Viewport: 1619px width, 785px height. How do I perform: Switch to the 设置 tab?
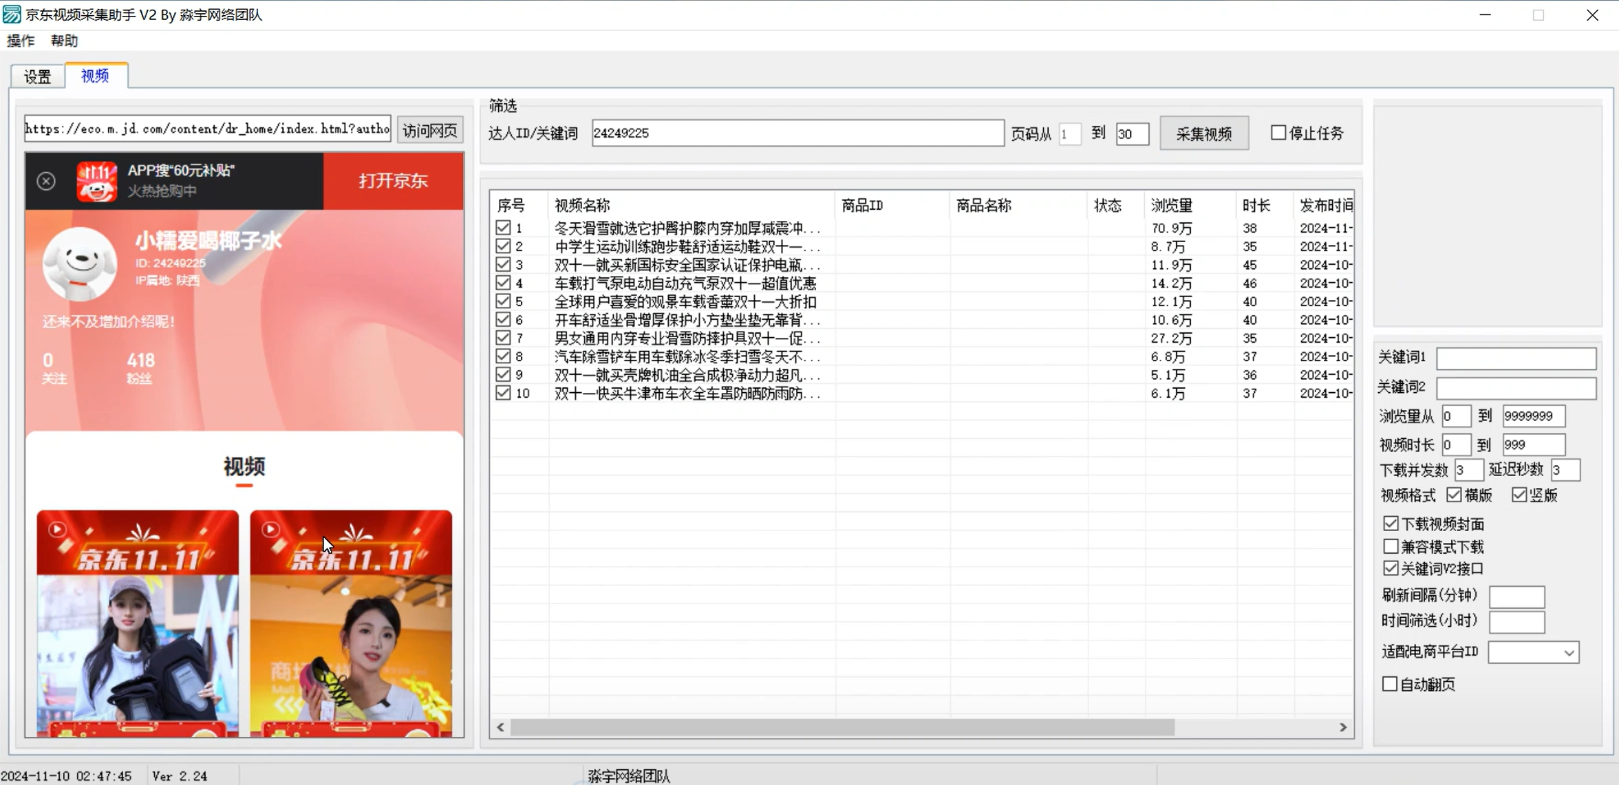pos(37,76)
